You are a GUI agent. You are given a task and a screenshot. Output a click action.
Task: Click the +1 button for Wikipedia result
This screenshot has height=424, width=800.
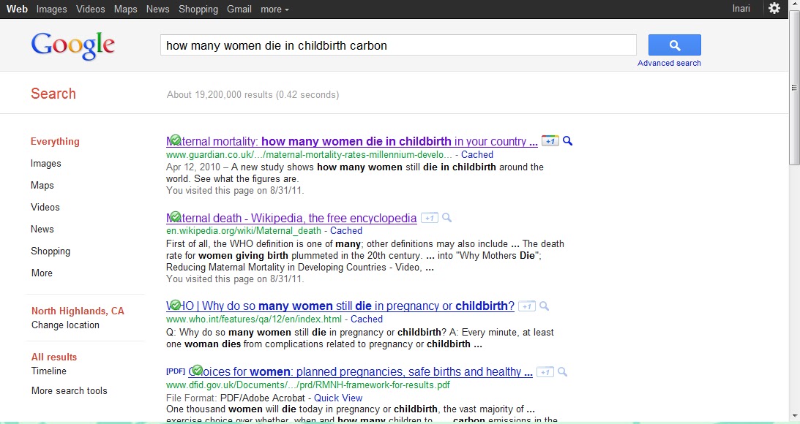(430, 218)
